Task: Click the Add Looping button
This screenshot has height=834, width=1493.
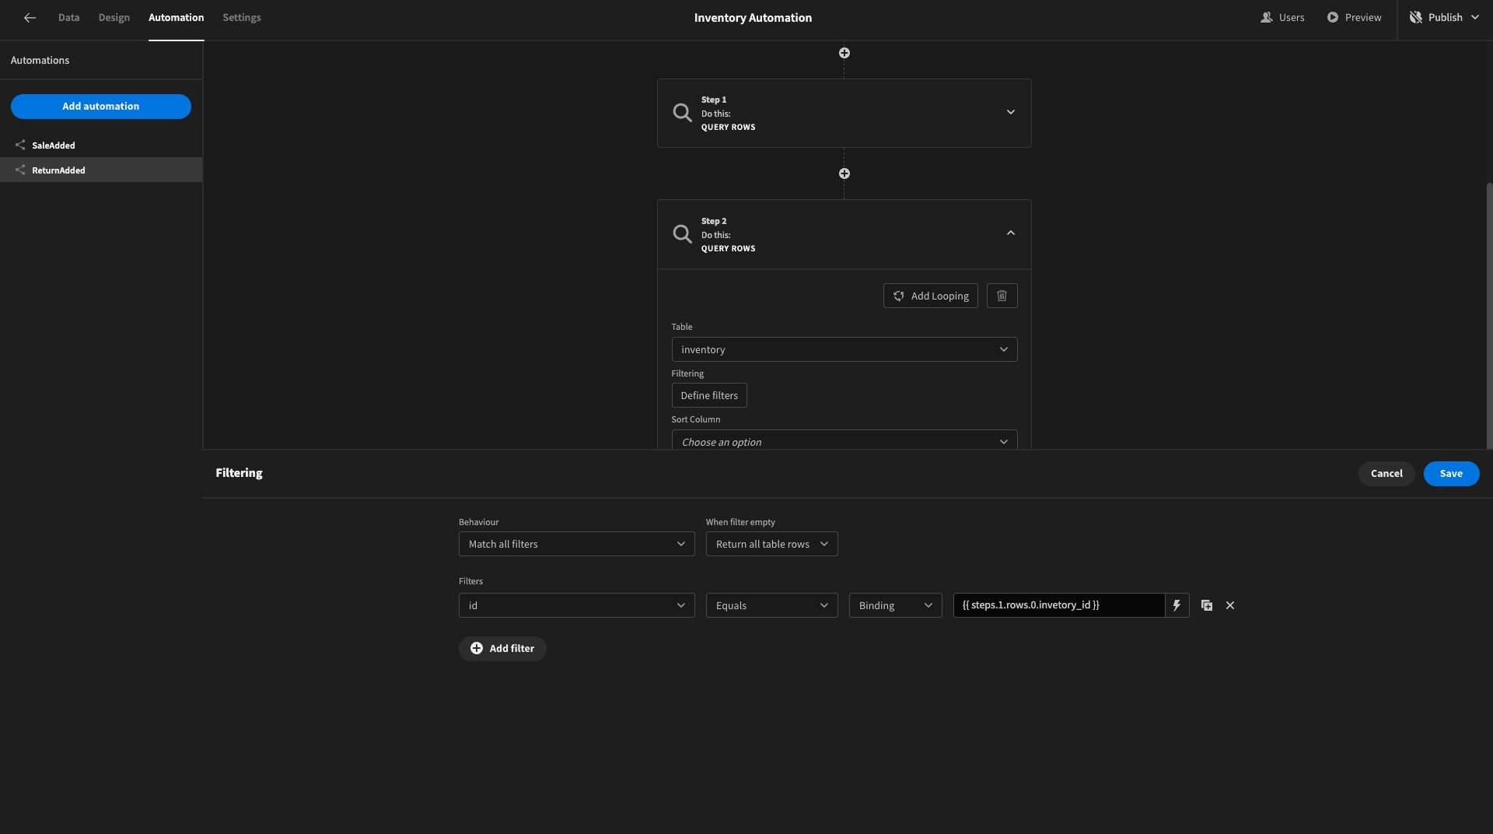Action: click(930, 296)
